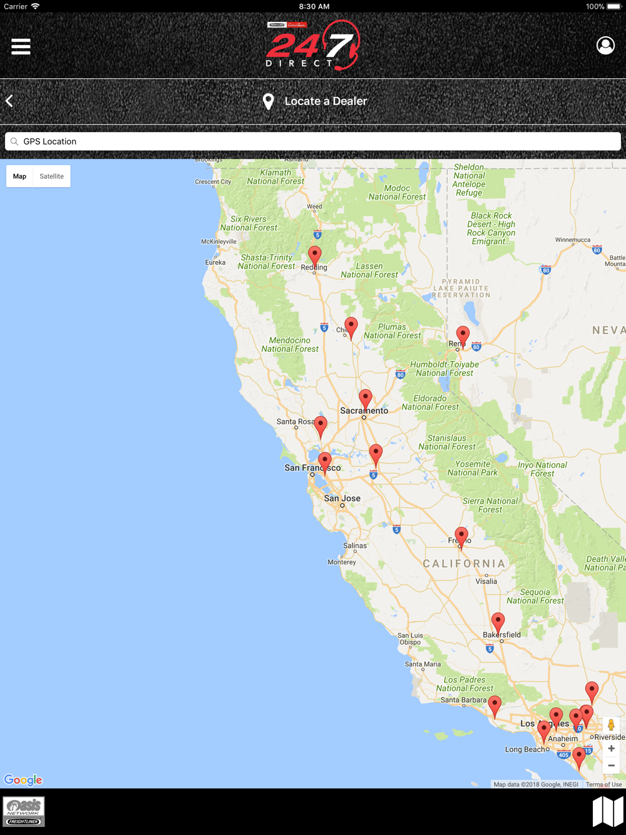
Task: Switch to Map view
Action: pyautogui.click(x=19, y=177)
